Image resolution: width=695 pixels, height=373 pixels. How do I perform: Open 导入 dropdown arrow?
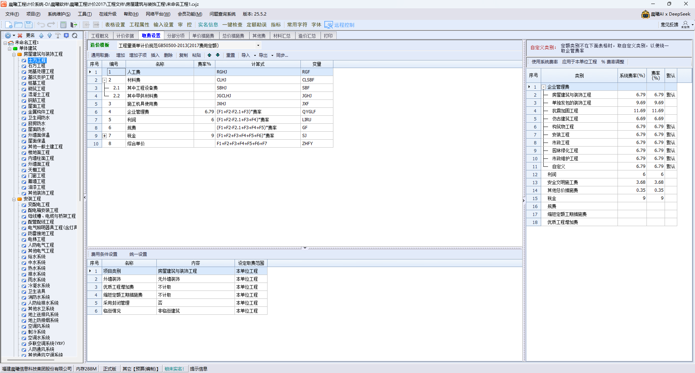[255, 55]
